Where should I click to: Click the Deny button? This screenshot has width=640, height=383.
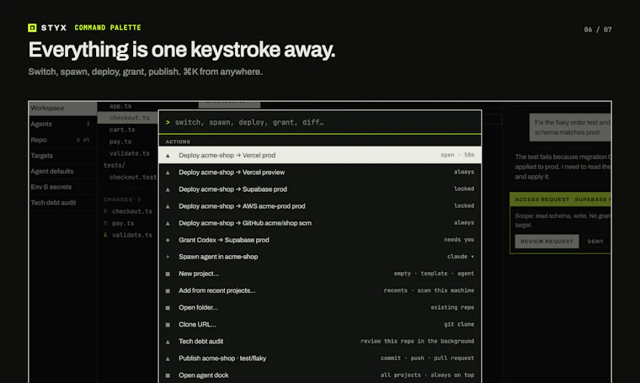click(x=595, y=242)
